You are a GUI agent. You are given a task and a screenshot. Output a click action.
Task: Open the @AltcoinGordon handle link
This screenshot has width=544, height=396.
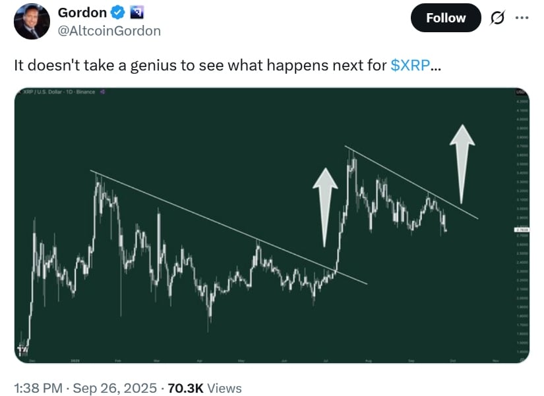pyautogui.click(x=109, y=31)
